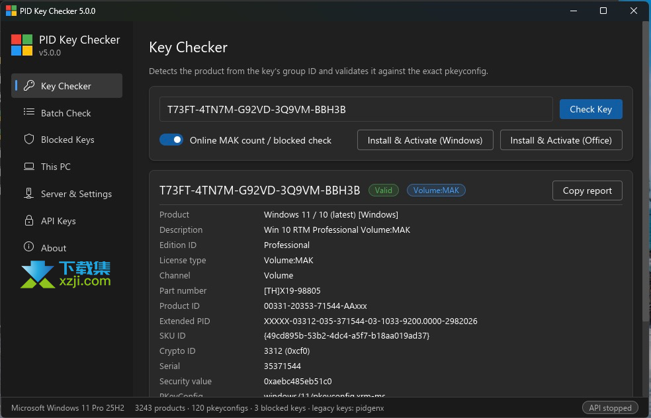The width and height of the screenshot is (651, 418).
Task: Toggle Online MAK count / blocked check switch
Action: 171,140
